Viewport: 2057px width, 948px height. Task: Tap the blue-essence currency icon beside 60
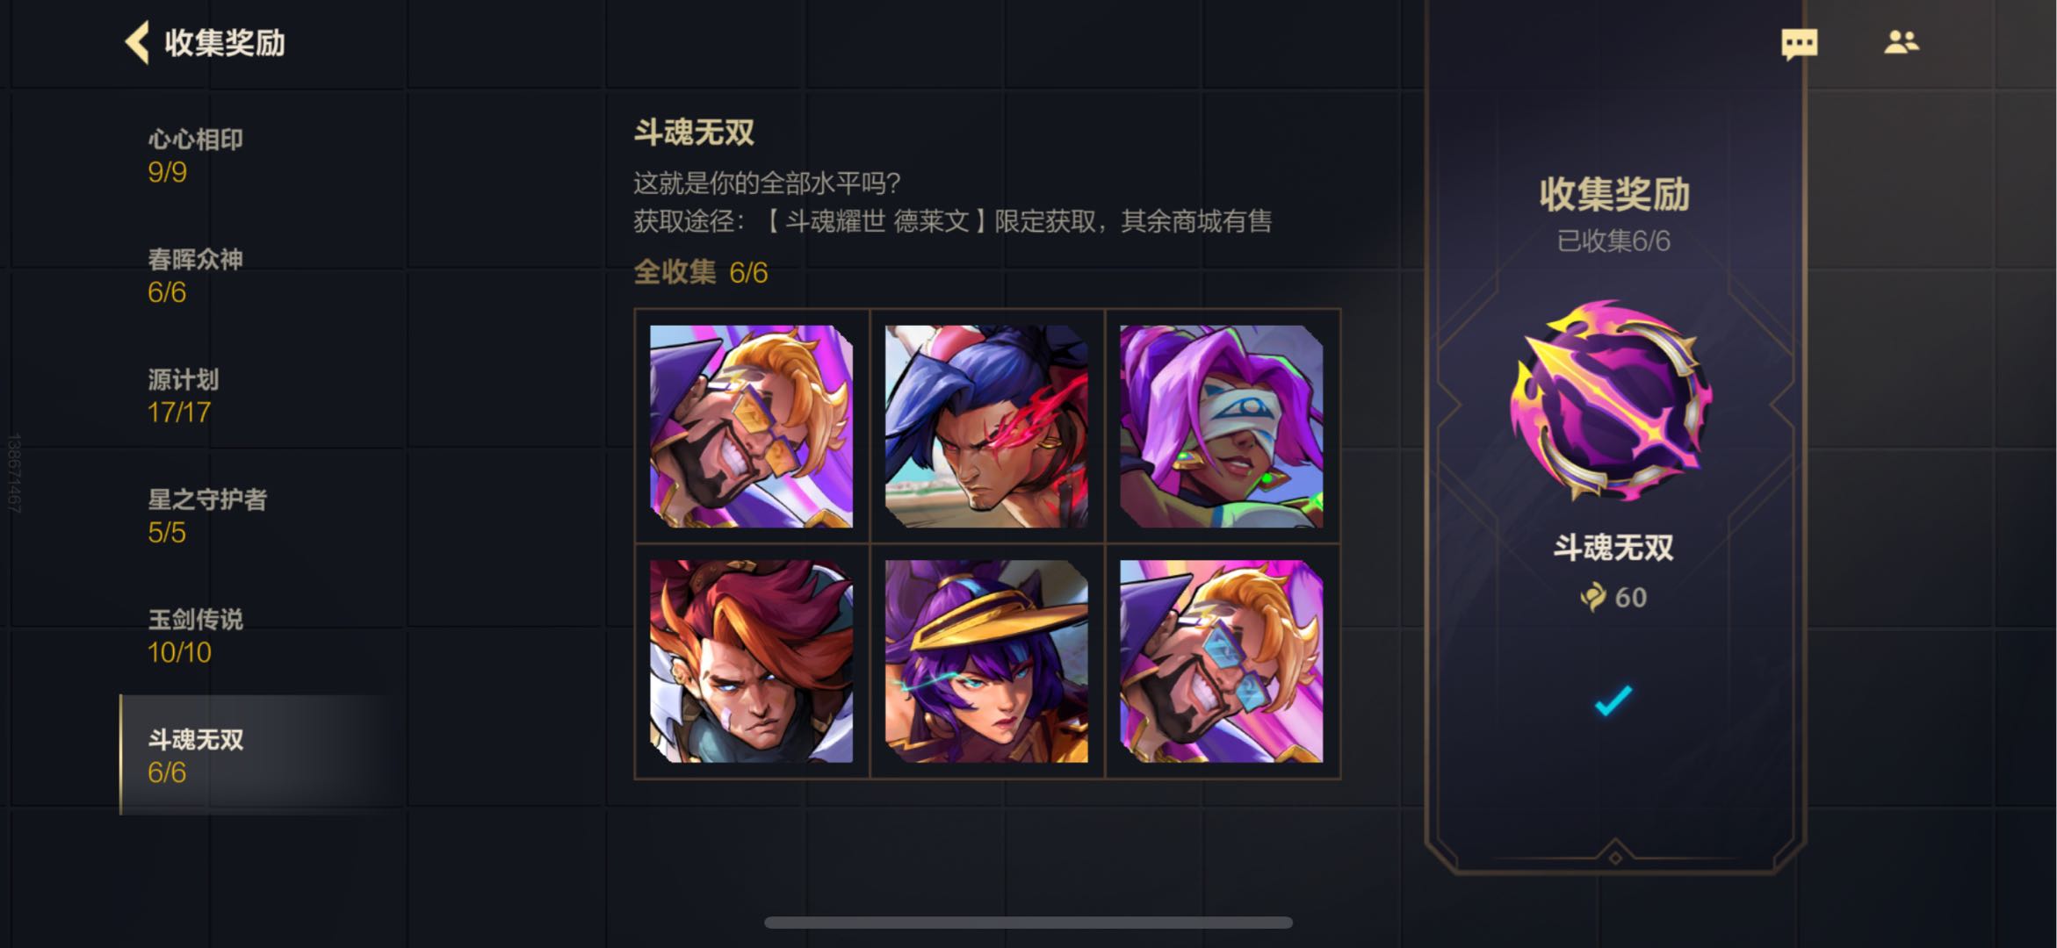[x=1592, y=598]
